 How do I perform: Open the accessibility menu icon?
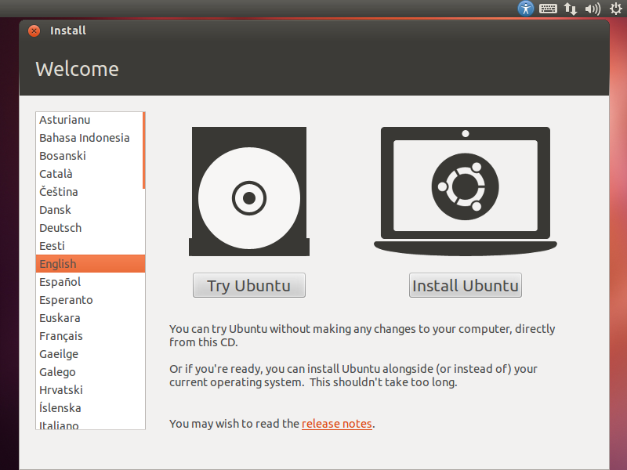[x=525, y=9]
